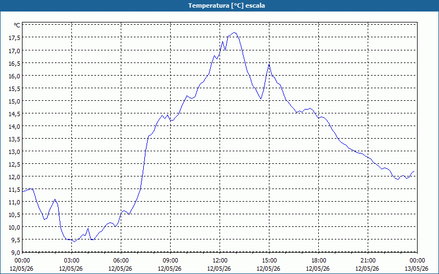Click the 13,0 vertical axis value
The height and width of the screenshot is (274, 439).
14,151
